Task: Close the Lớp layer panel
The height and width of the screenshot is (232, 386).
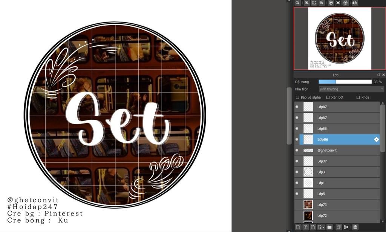Action: pyautogui.click(x=383, y=75)
